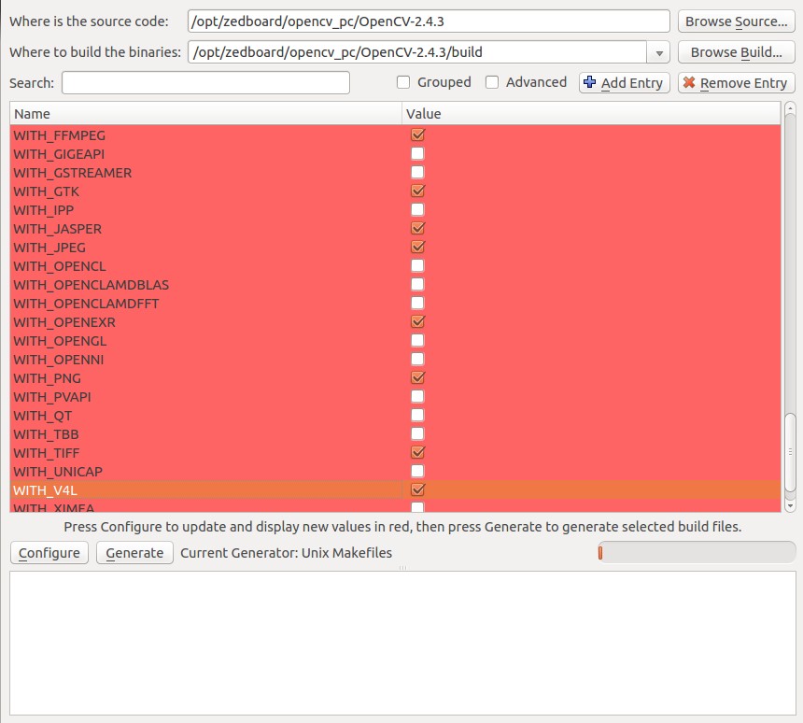This screenshot has width=803, height=723.
Task: Uncheck the WITH_JASPER option
Action: 418,228
